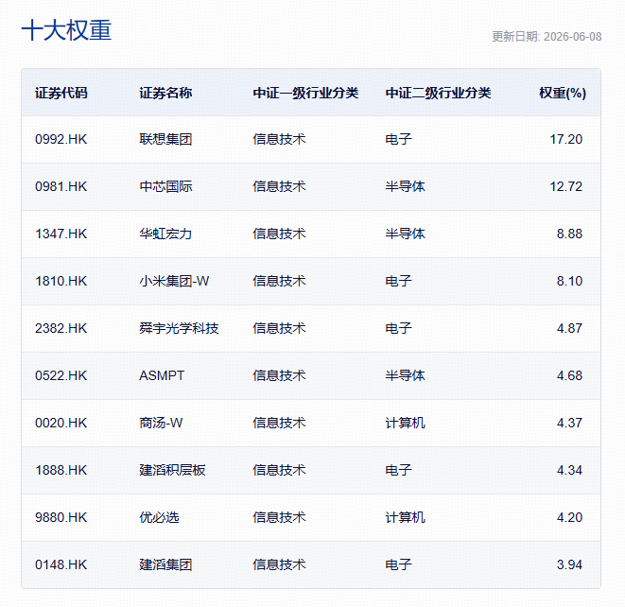Click weight value 4.37
This screenshot has width=625, height=607.
click(569, 423)
